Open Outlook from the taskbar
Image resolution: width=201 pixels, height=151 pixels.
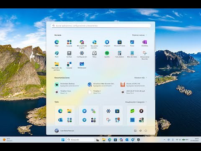click(x=127, y=140)
